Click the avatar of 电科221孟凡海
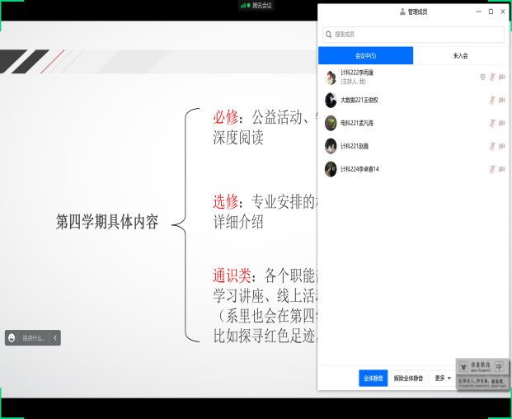The height and width of the screenshot is (419, 512). [x=331, y=123]
